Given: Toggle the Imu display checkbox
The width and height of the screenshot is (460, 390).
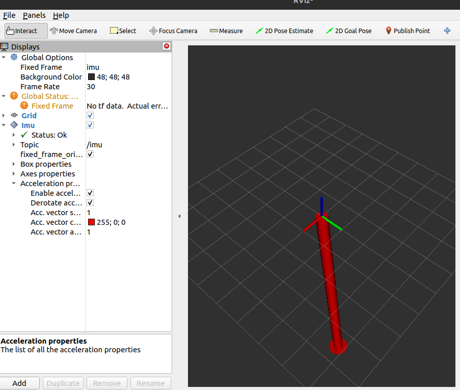Looking at the screenshot, I should click(90, 125).
